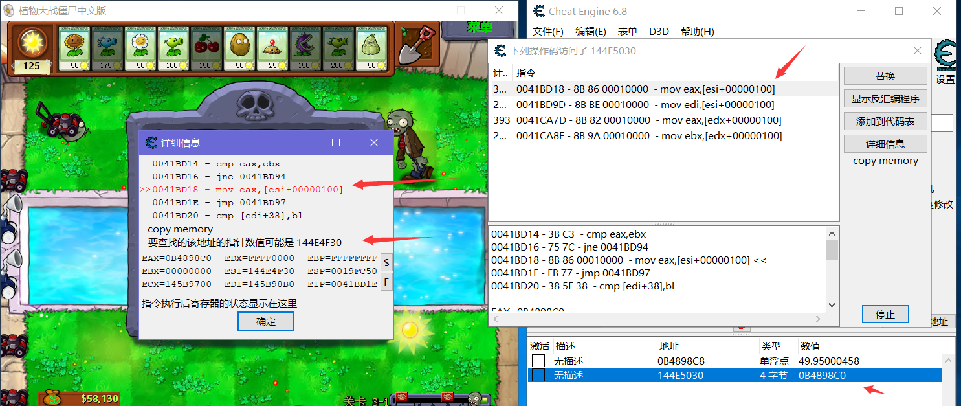Select the Wall-nut seed packet

point(239,49)
